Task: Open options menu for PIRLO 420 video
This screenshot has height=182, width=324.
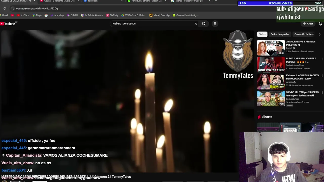Action: [322, 42]
